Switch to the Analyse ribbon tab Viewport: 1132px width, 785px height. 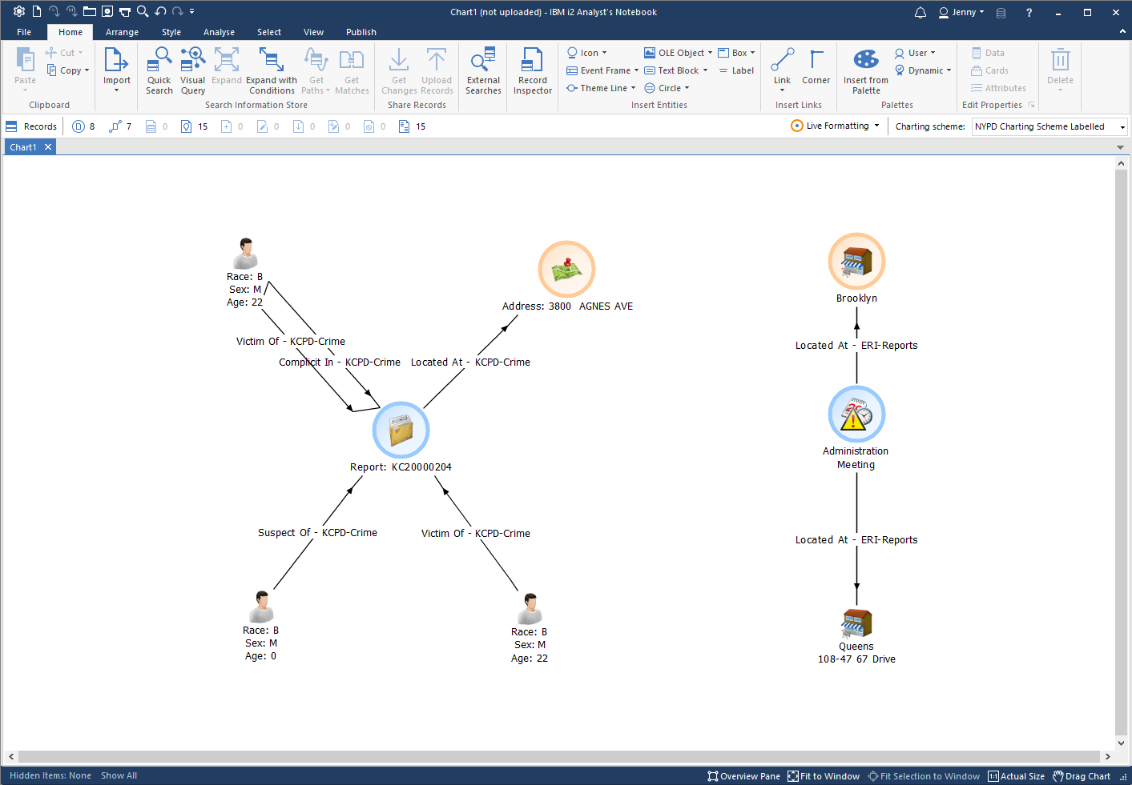pos(219,32)
